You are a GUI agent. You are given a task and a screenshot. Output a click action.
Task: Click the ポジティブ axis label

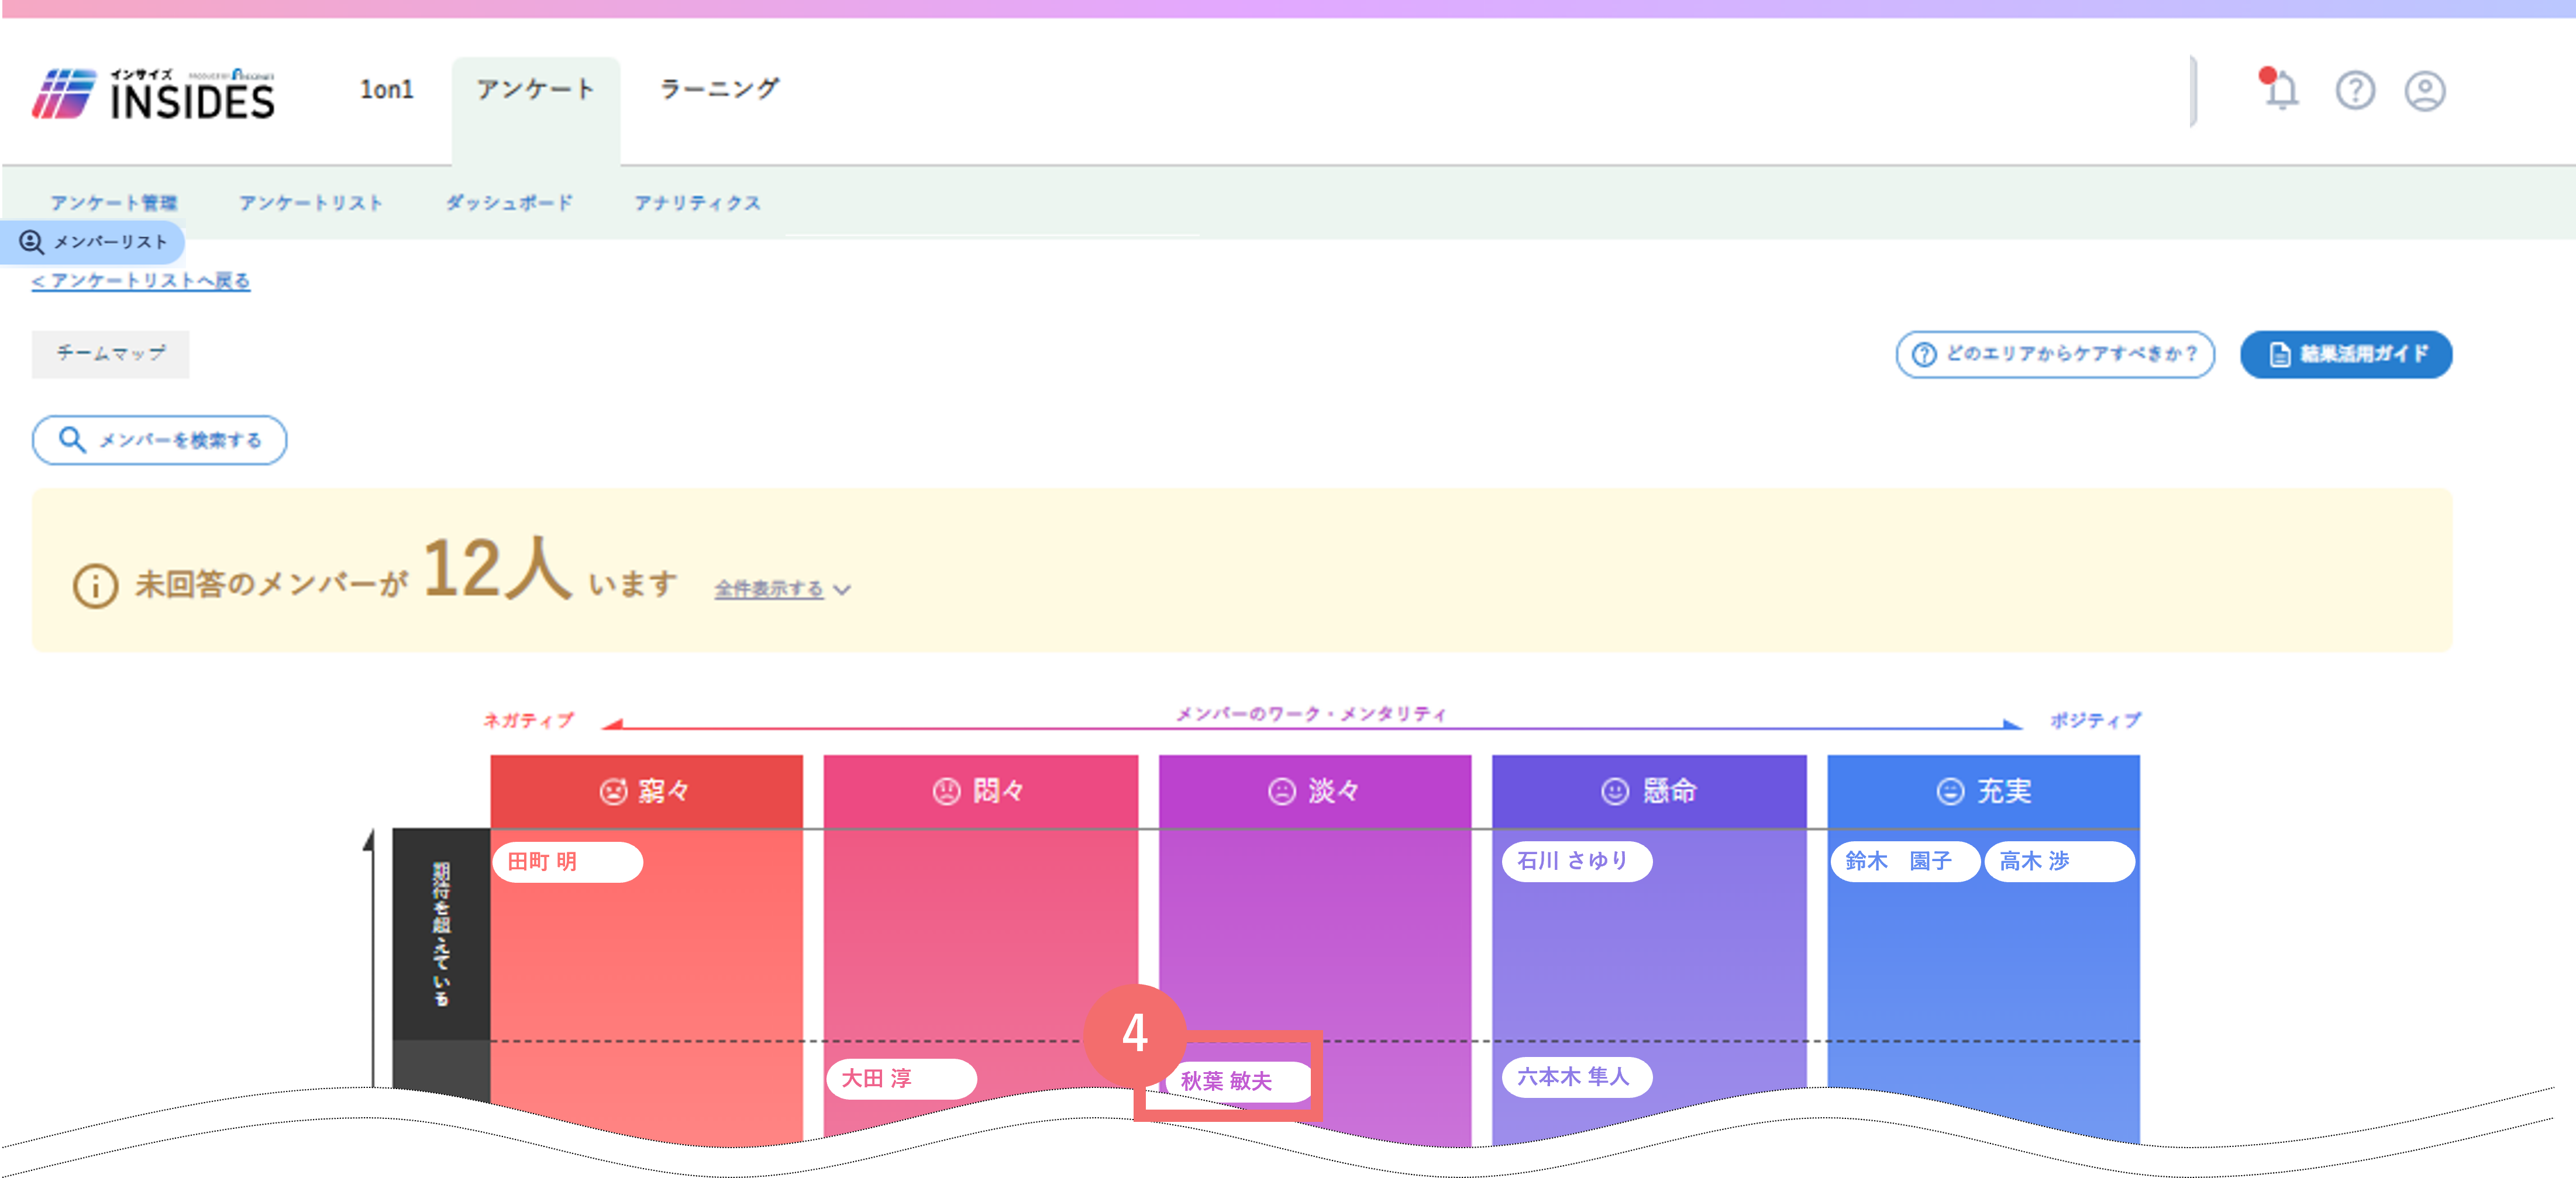point(2095,720)
